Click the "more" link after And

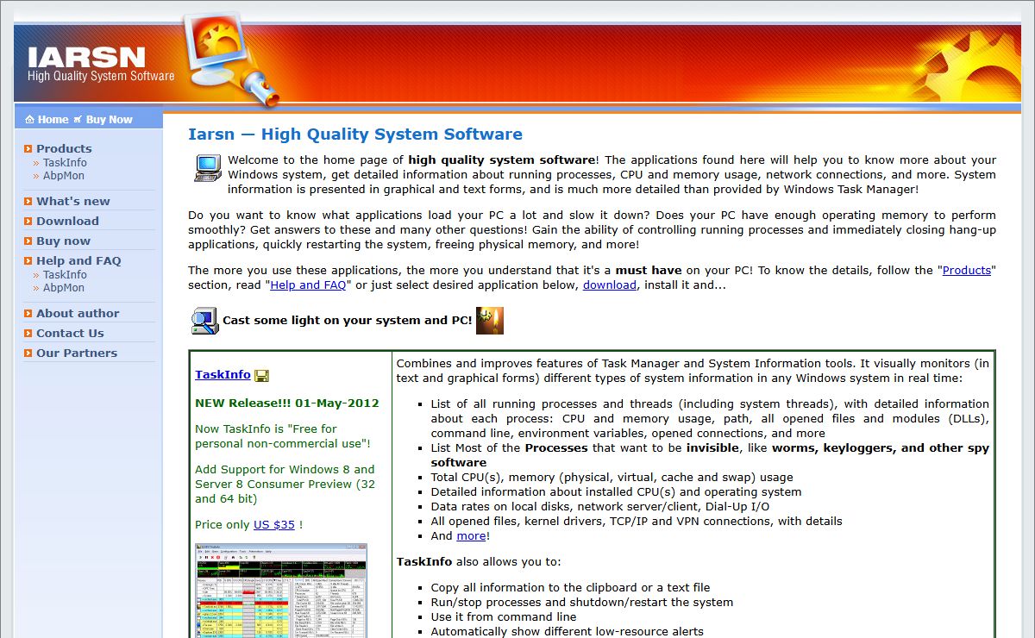(471, 535)
